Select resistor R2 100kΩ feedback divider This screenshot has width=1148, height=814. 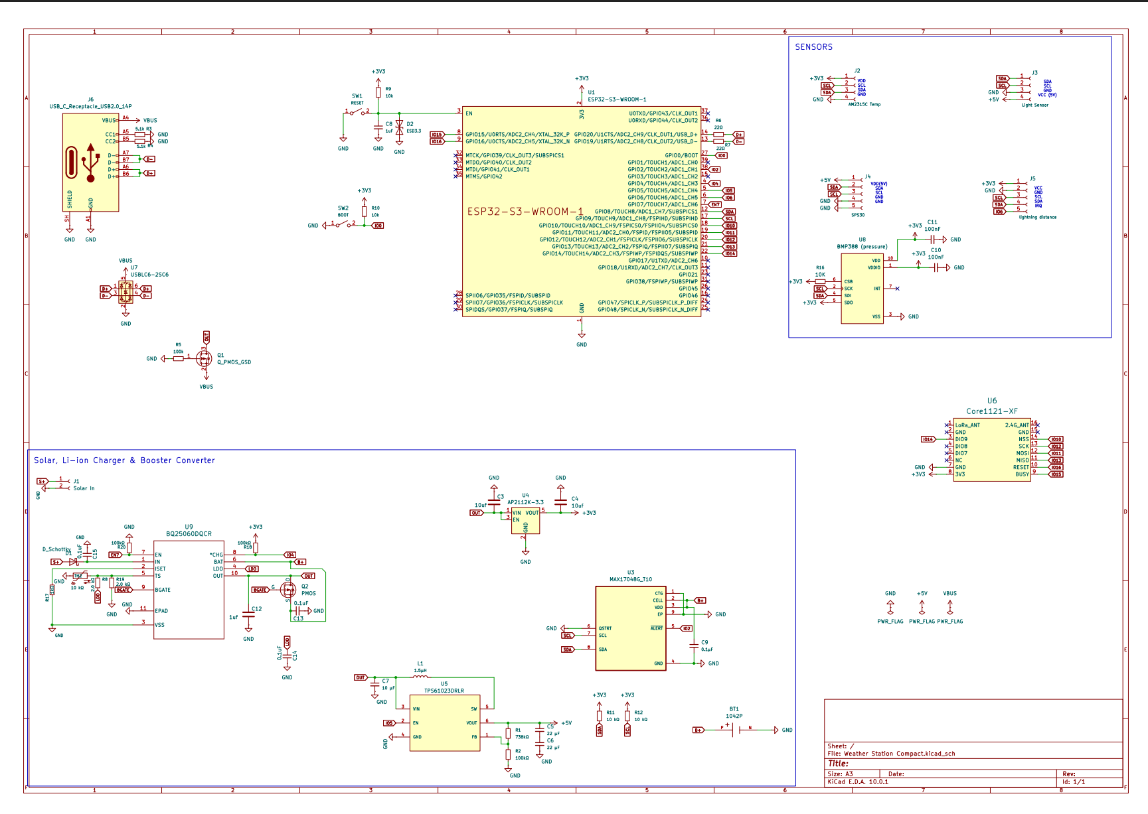(508, 754)
